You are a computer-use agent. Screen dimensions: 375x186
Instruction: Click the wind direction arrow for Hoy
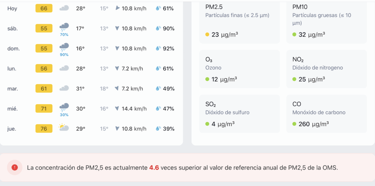(x=117, y=8)
